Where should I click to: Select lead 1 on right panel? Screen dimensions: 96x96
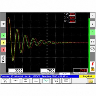click(x=93, y=15)
